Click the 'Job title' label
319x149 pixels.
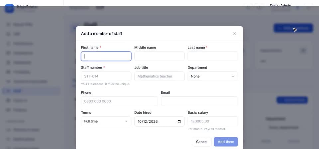(141, 68)
